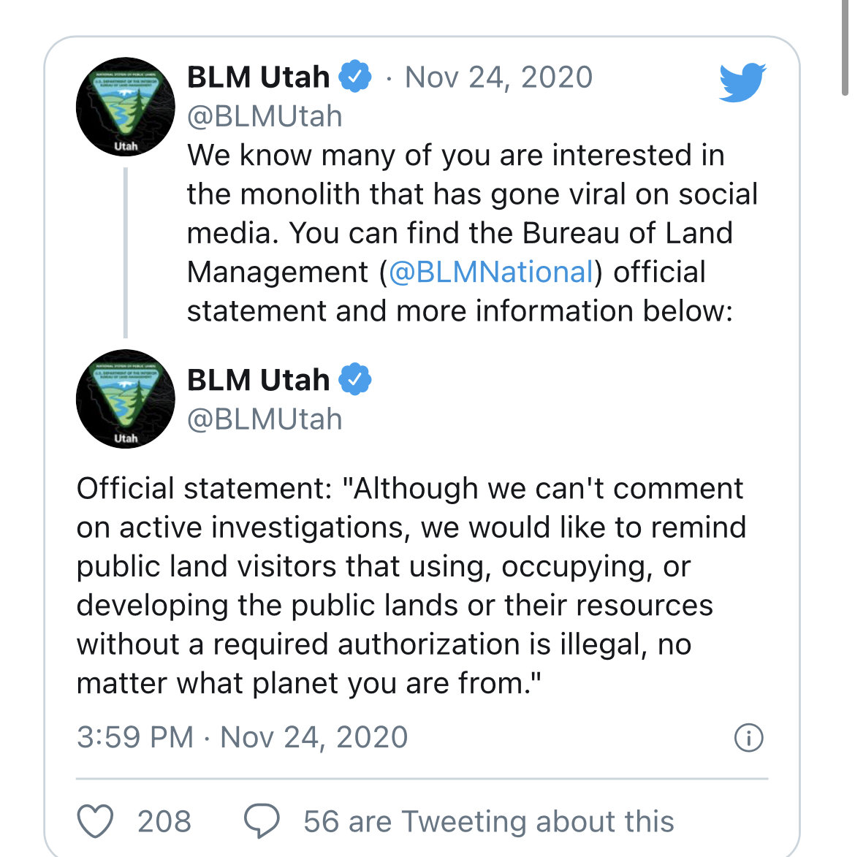
Task: Click the monolith tweet text above
Action: click(x=472, y=233)
